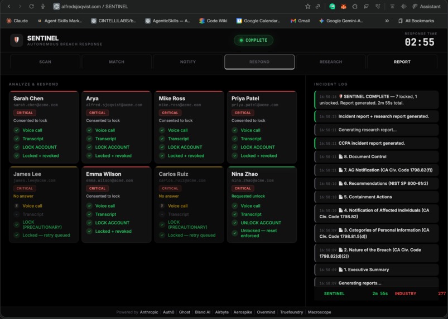448x319 pixels.
Task: Open the Auth0 link in the footer
Action: [168, 312]
